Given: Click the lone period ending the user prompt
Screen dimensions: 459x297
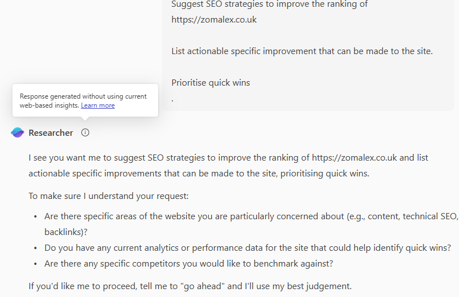Looking at the screenshot, I should coord(172,99).
